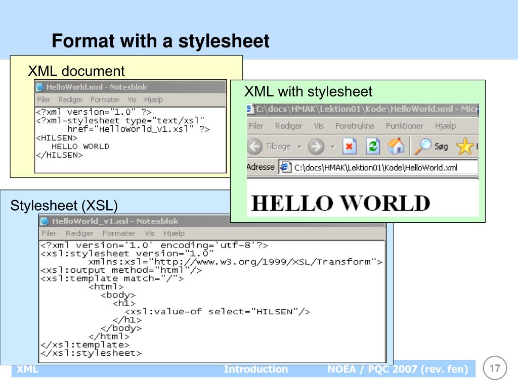Image resolution: width=518 pixels, height=388 pixels.
Task: Click the xmlns:xsl namespace URL line
Action: tap(235, 262)
